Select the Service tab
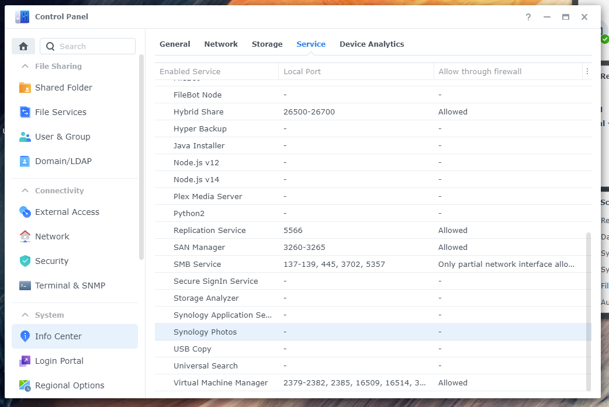The height and width of the screenshot is (407, 609). 311,44
